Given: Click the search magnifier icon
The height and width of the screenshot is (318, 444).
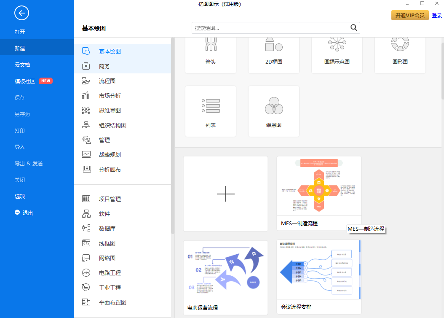Looking at the screenshot, I should pyautogui.click(x=353, y=27).
